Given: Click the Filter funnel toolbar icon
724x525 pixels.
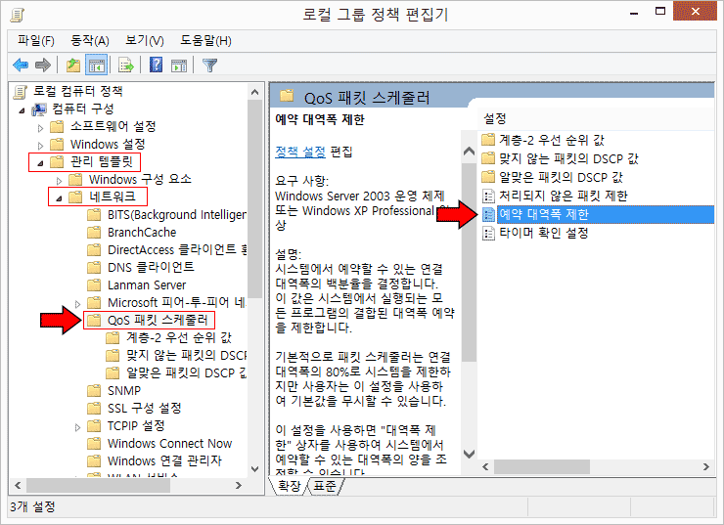Looking at the screenshot, I should 209,66.
